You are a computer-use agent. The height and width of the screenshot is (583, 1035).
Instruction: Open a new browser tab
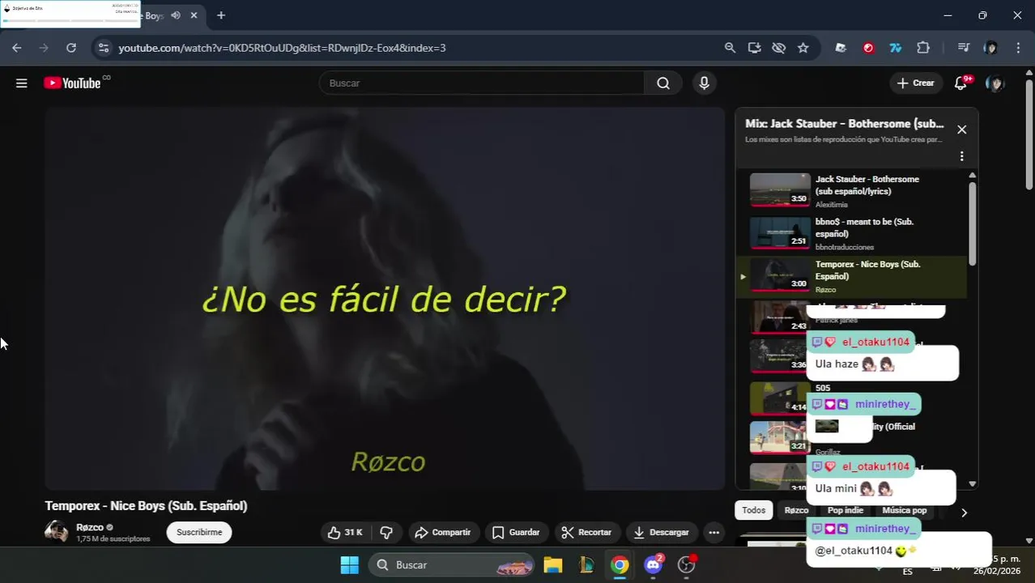click(221, 15)
